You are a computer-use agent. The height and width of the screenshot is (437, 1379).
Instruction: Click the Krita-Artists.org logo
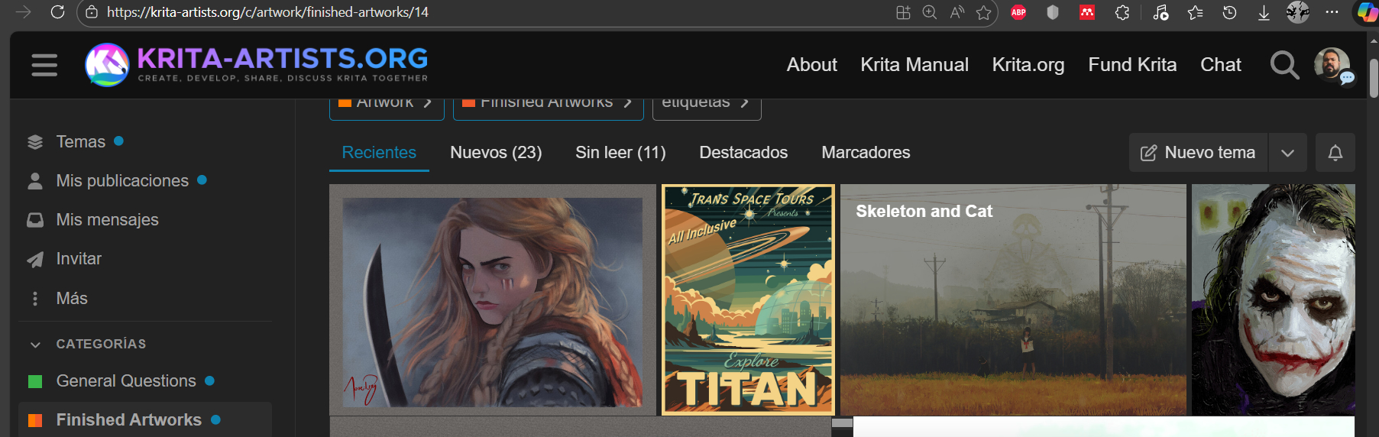(257, 65)
